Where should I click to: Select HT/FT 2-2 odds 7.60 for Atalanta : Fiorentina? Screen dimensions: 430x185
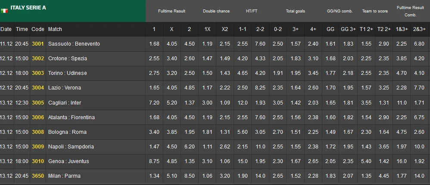pyautogui.click(x=260, y=117)
